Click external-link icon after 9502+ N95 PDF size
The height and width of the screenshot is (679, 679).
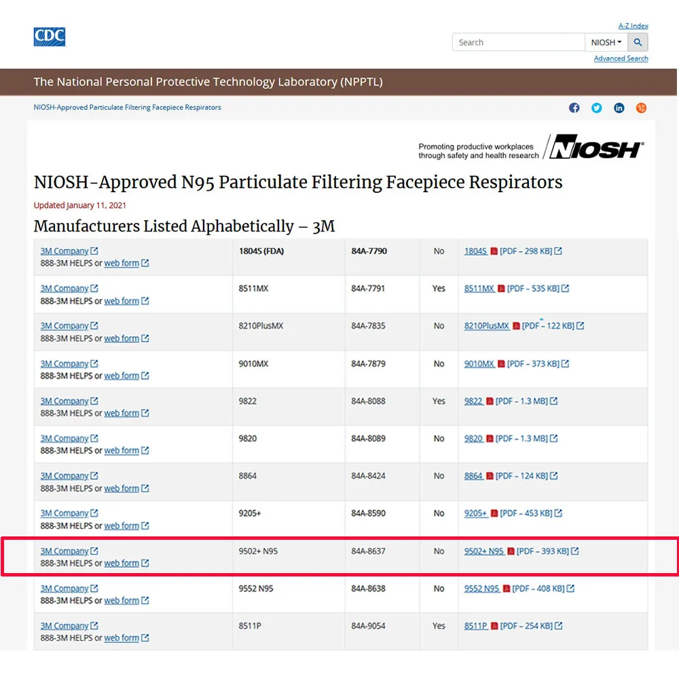[x=574, y=551]
